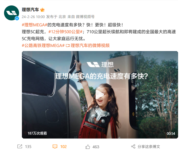
Task: Like the post with thumbs-up icon
Action: coord(88,147)
